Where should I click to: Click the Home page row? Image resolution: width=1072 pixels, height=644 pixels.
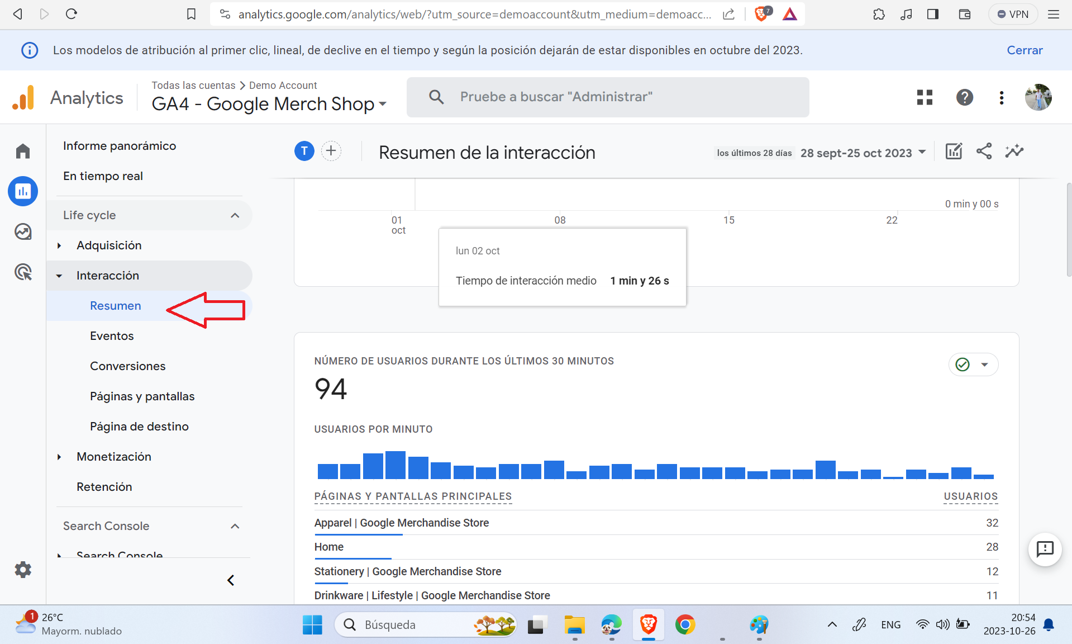coord(656,547)
